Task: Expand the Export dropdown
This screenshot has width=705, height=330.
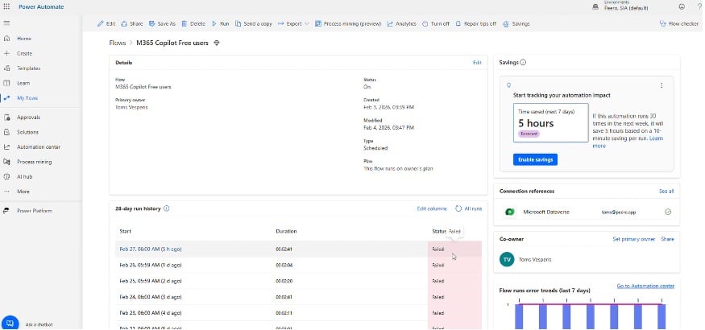Action: point(293,24)
